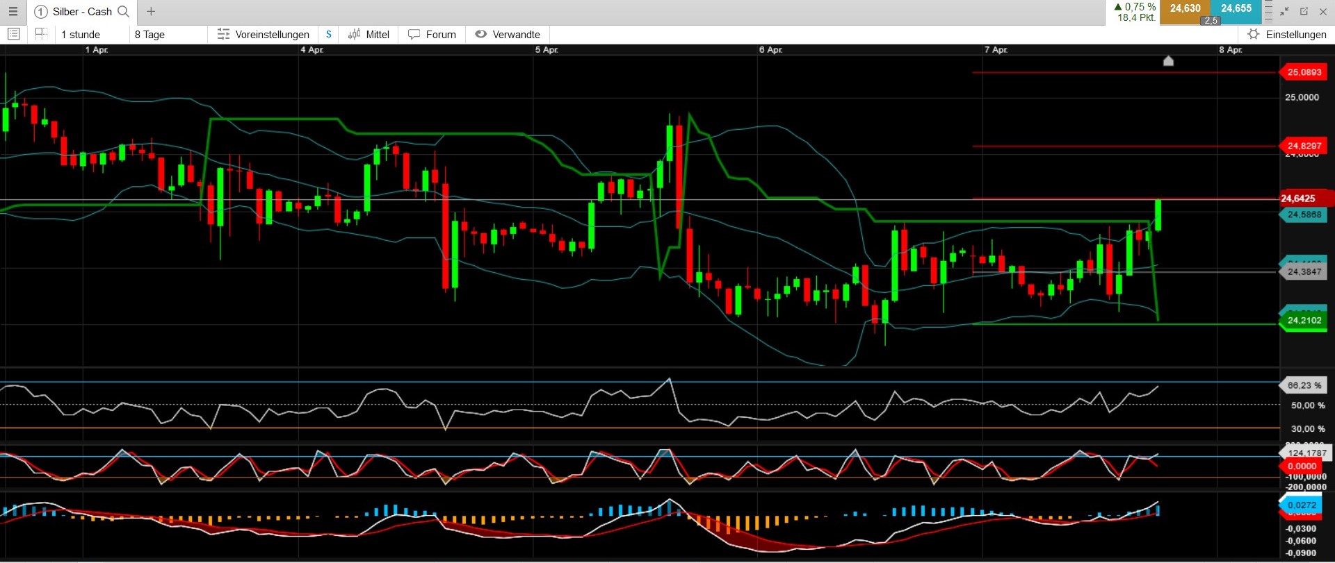
Task: Click the 66,23 % RSI value label
Action: point(1304,385)
